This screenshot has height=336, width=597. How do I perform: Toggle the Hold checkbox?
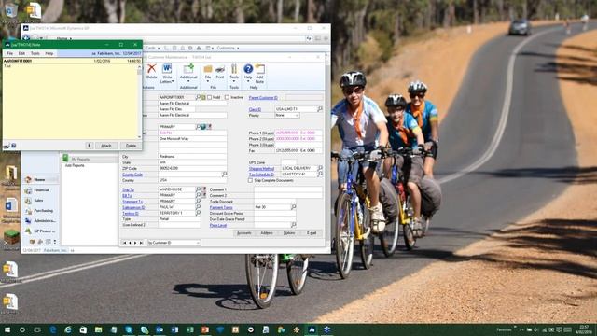click(x=209, y=97)
